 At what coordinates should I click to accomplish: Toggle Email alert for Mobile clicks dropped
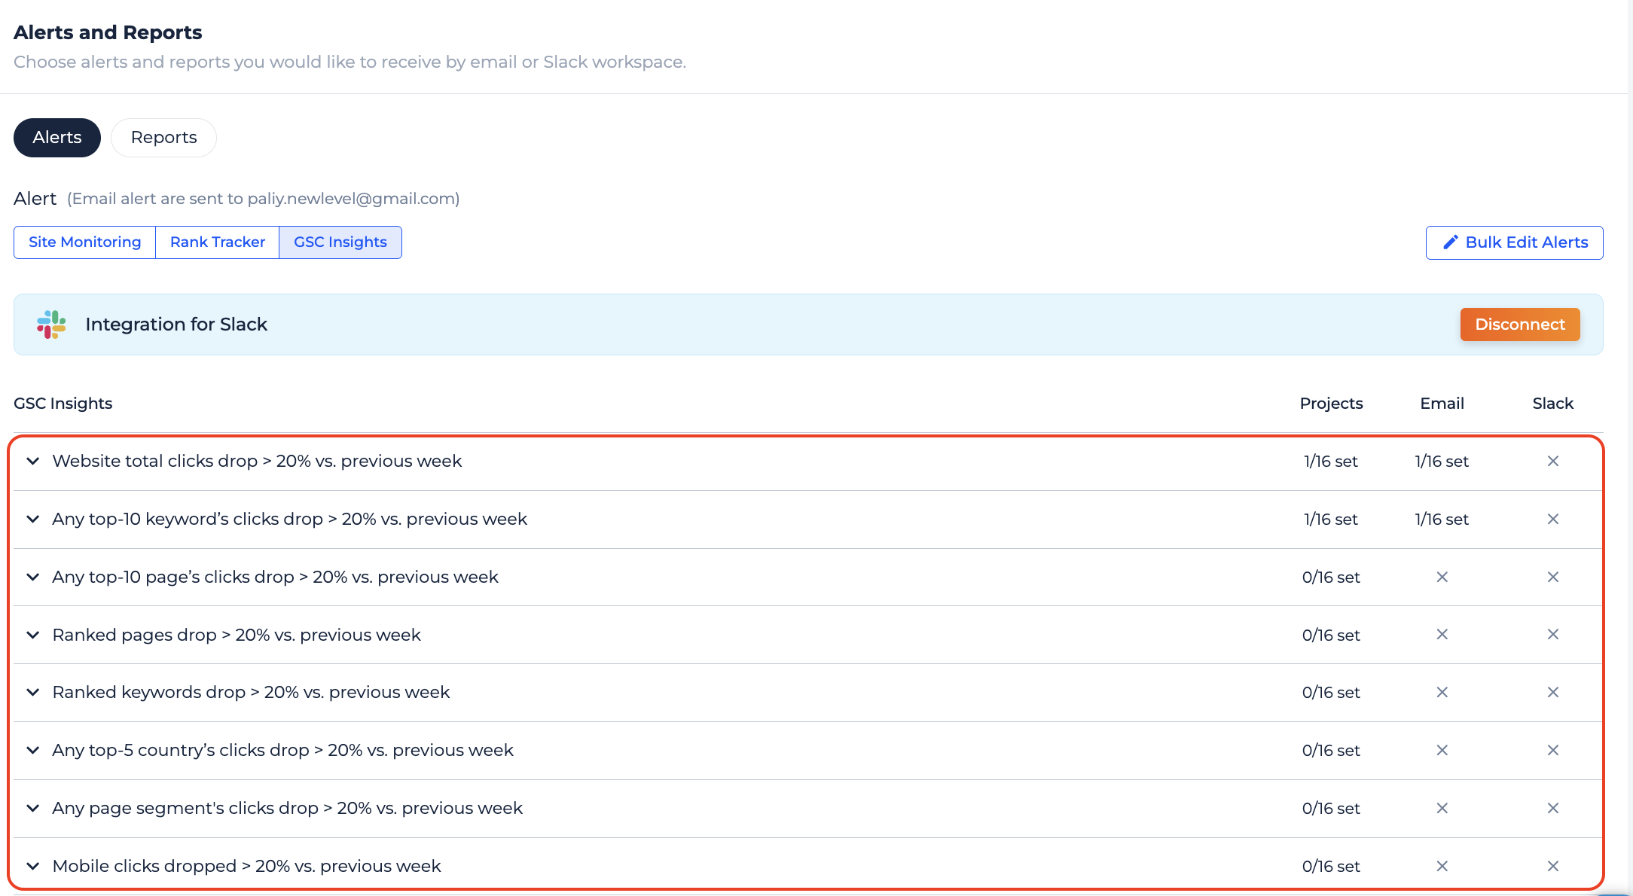[1442, 866]
